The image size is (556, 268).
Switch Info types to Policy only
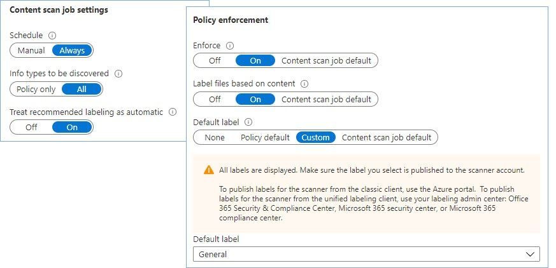pos(36,89)
